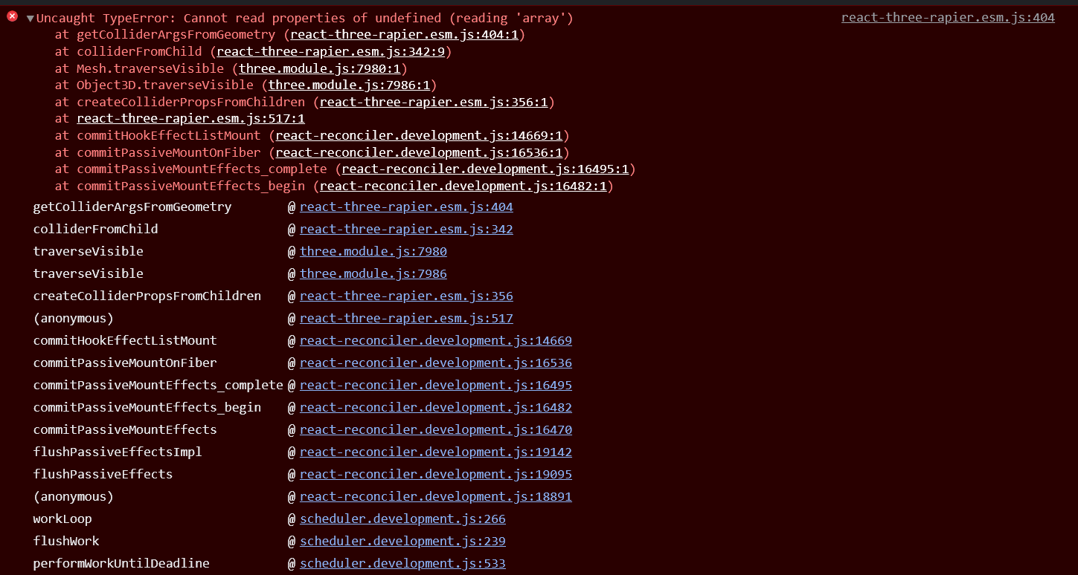This screenshot has height=575, width=1078.
Task: Open link next to getColliderArgsFromGeometry frame
Action: pyautogui.click(x=406, y=207)
